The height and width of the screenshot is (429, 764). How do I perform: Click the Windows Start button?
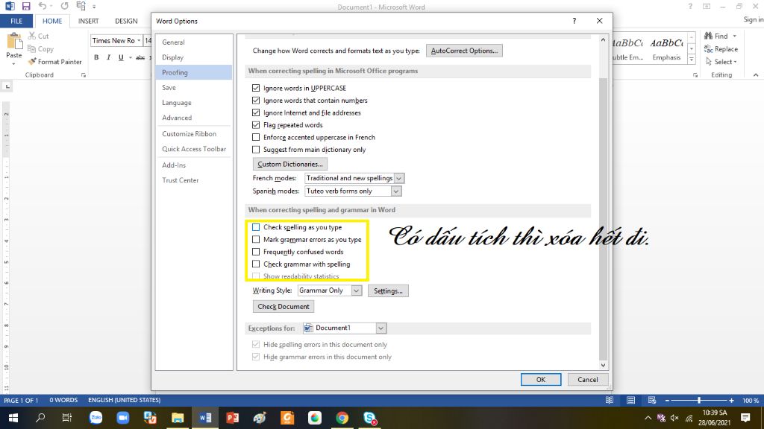13,418
